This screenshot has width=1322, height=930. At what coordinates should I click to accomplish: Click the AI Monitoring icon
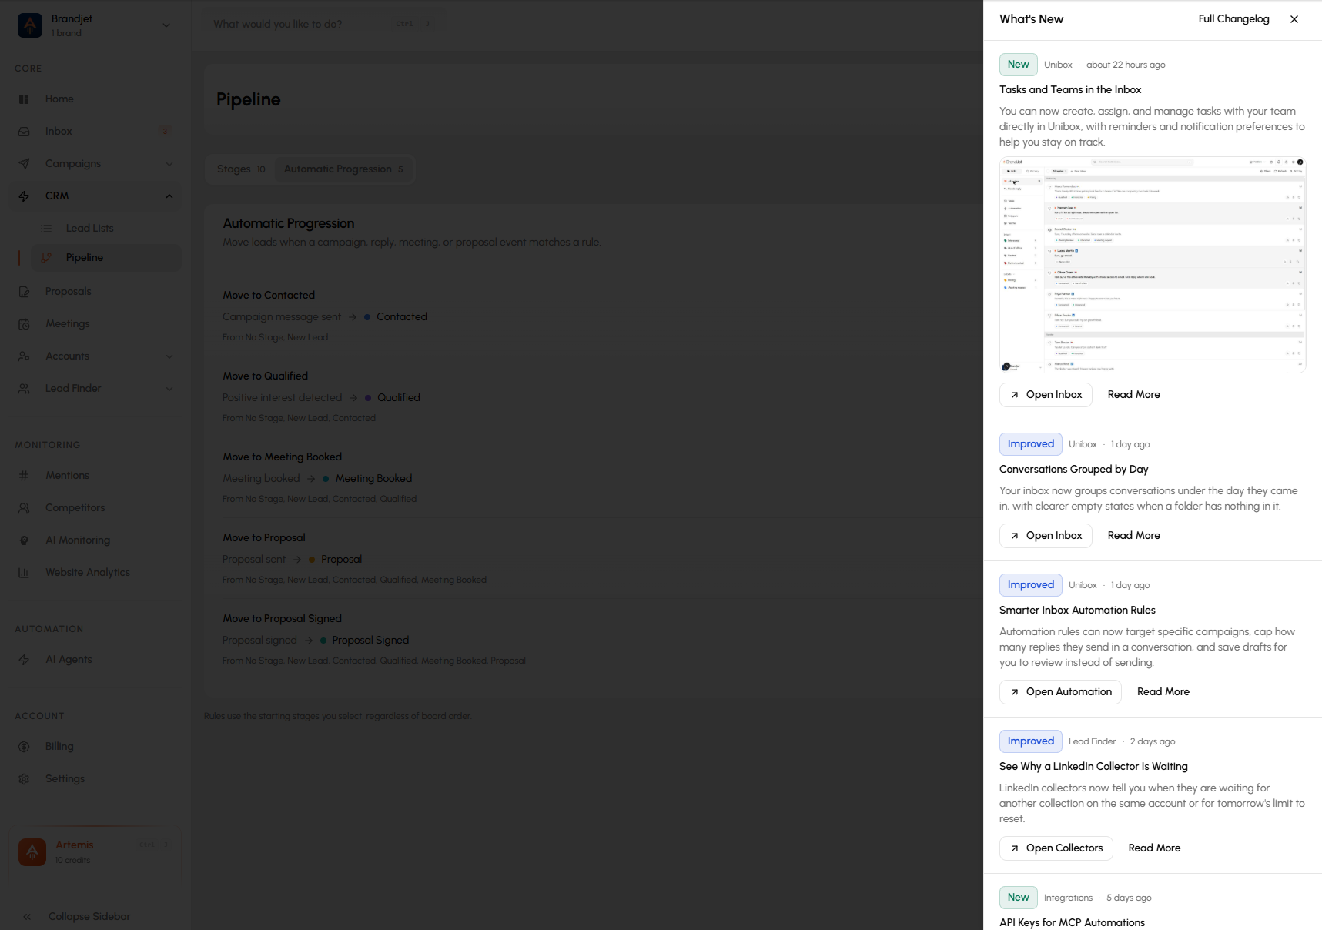coord(24,540)
